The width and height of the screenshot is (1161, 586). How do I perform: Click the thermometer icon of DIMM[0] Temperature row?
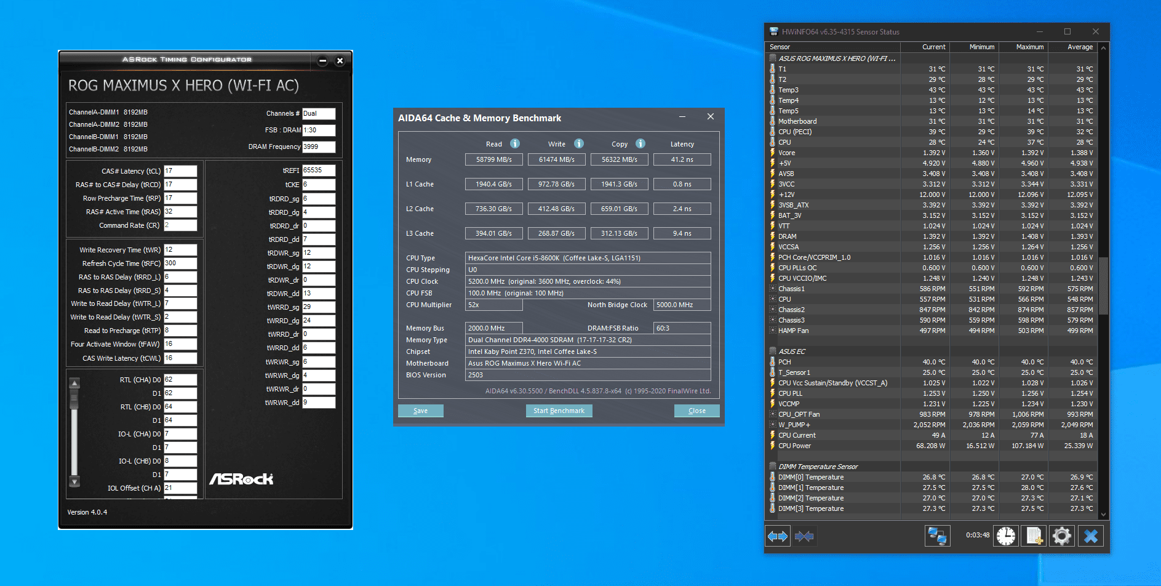click(773, 477)
